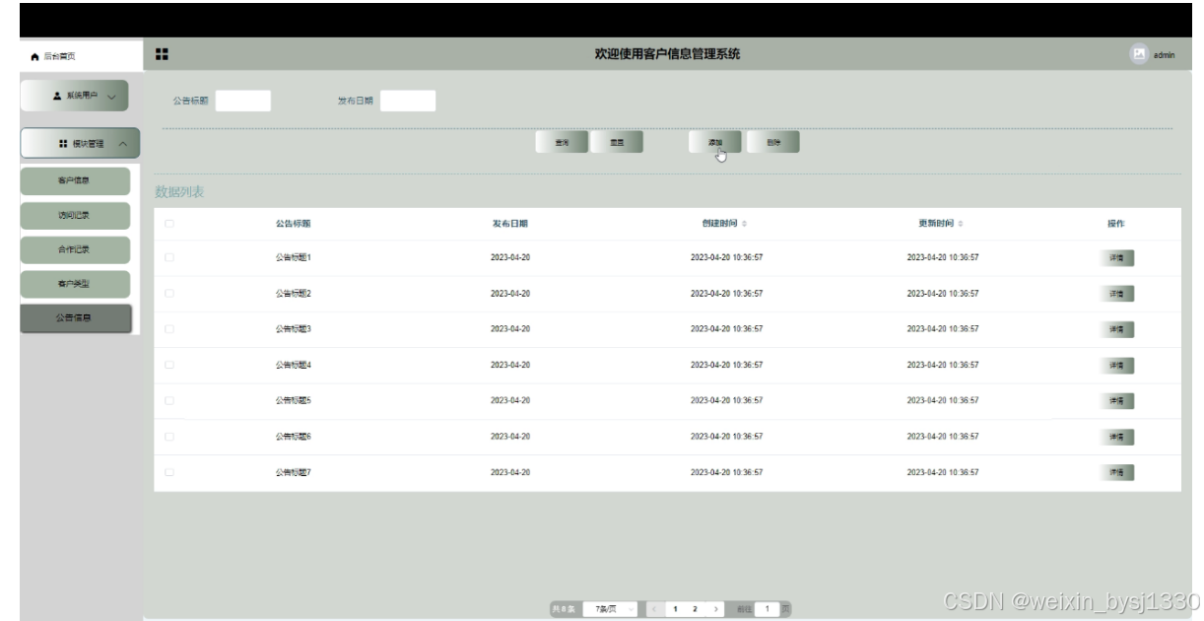Image resolution: width=1204 pixels, height=621 pixels.
Task: Click the 添加 add button
Action: coord(715,143)
